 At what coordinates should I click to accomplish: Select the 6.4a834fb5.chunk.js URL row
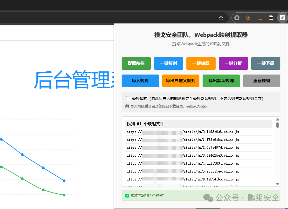tap(198, 179)
